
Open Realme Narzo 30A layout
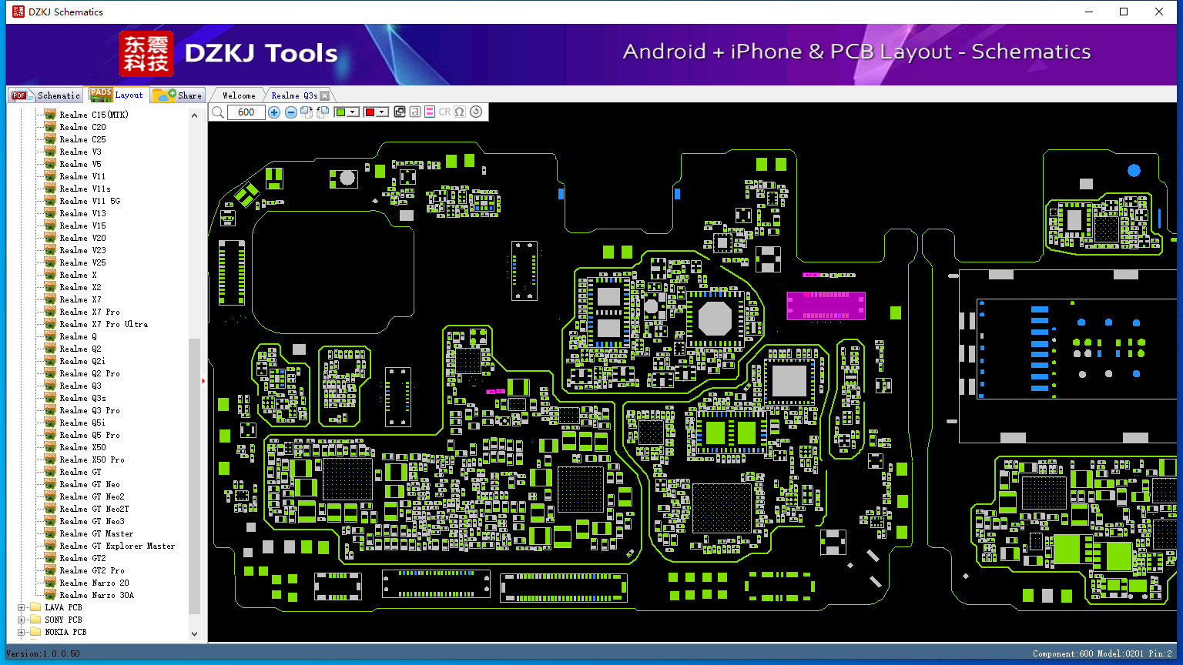pyautogui.click(x=97, y=595)
